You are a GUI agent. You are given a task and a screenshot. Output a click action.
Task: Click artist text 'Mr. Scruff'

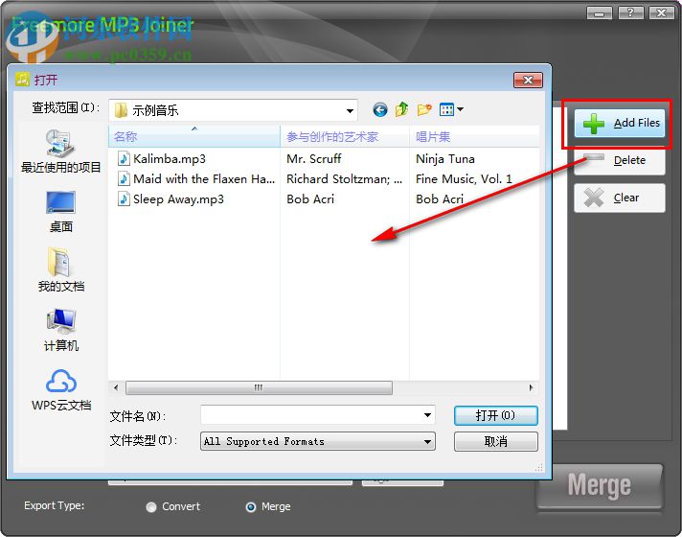(x=314, y=159)
